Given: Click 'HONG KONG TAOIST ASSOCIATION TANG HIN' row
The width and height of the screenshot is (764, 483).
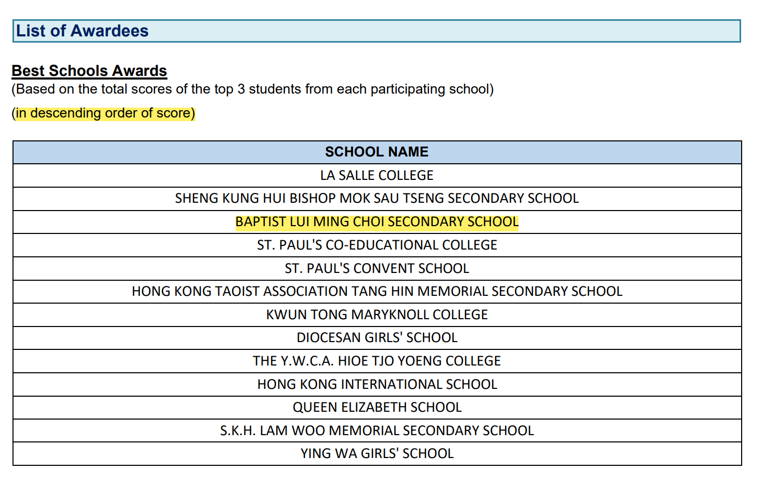Looking at the screenshot, I should click(377, 292).
